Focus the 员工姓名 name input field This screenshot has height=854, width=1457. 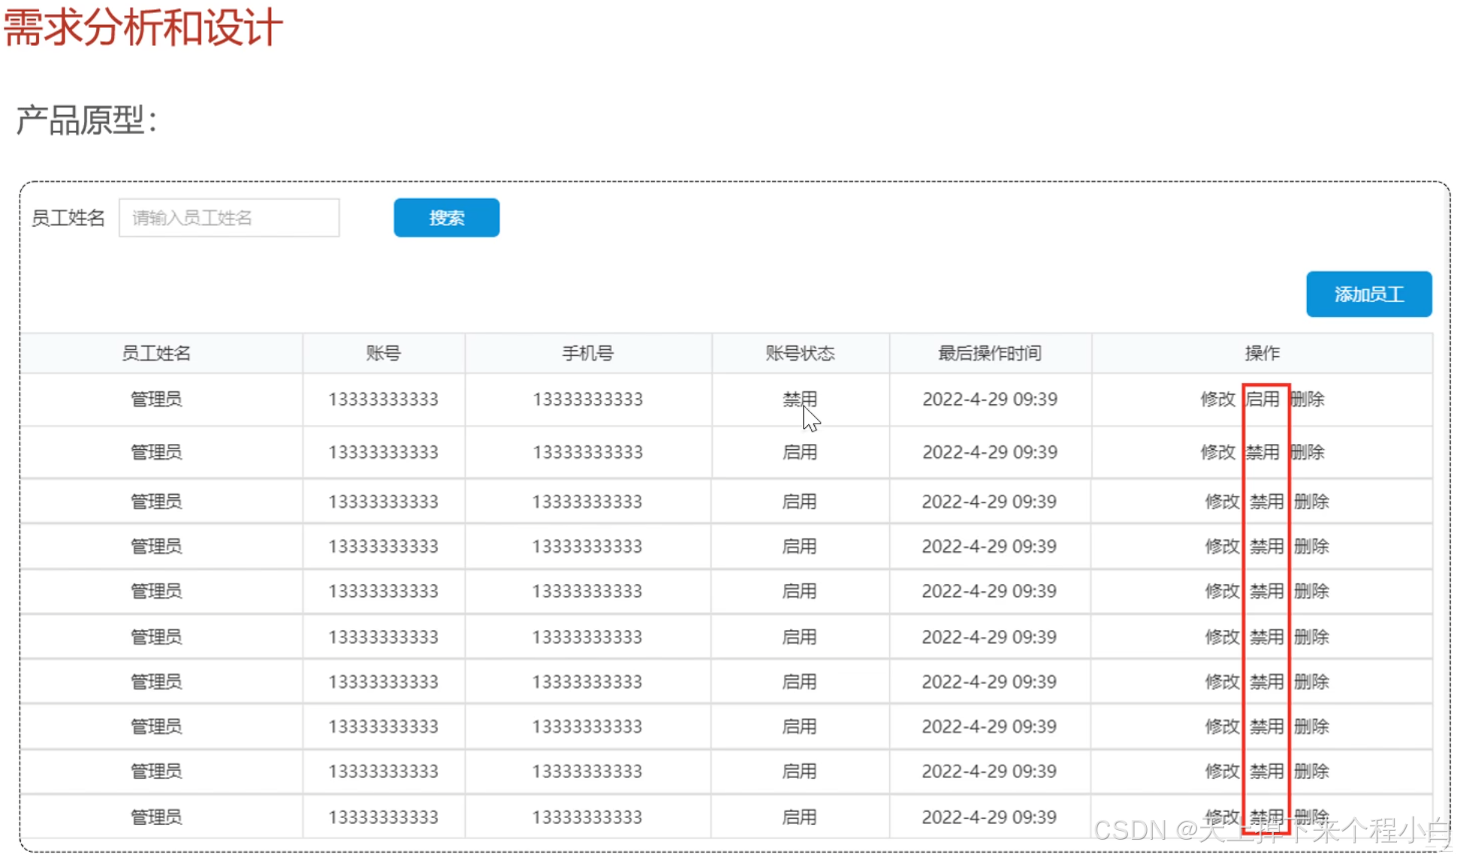pos(229,218)
